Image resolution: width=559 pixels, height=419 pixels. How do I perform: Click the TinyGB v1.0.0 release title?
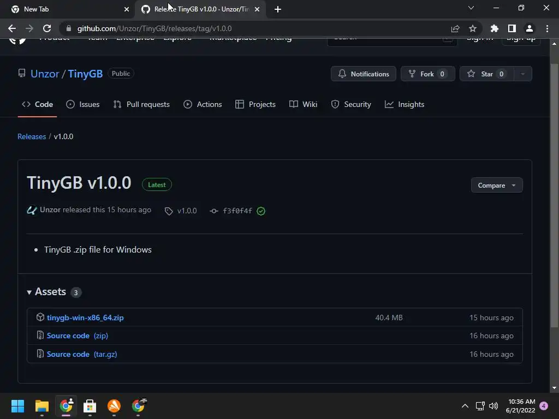click(79, 183)
